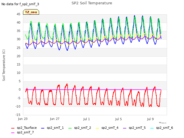The image size is (184, 138).
Task: Click the purple sp2_smT_5 legend swatch
Action: 124,128
